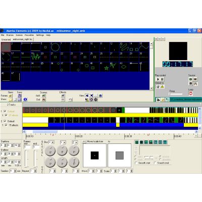Click the undo arrow icon
The width and height of the screenshot is (202, 202).
[x=71, y=99]
